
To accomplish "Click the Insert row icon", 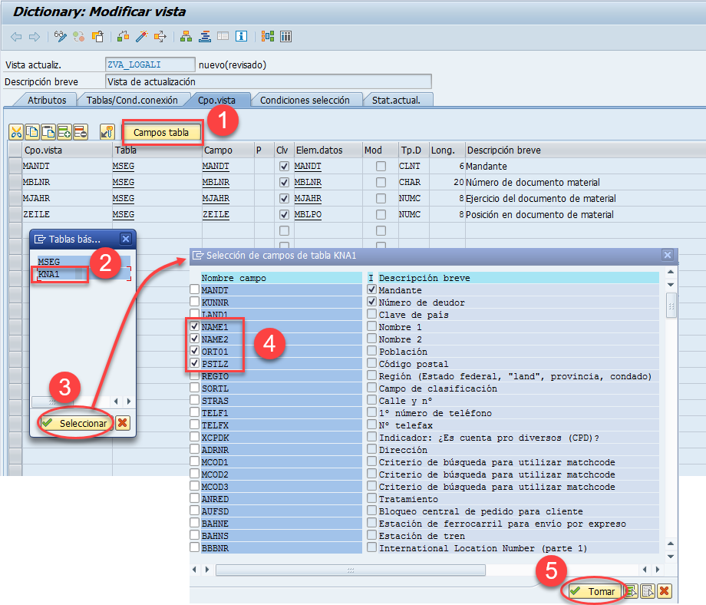I will (64, 132).
